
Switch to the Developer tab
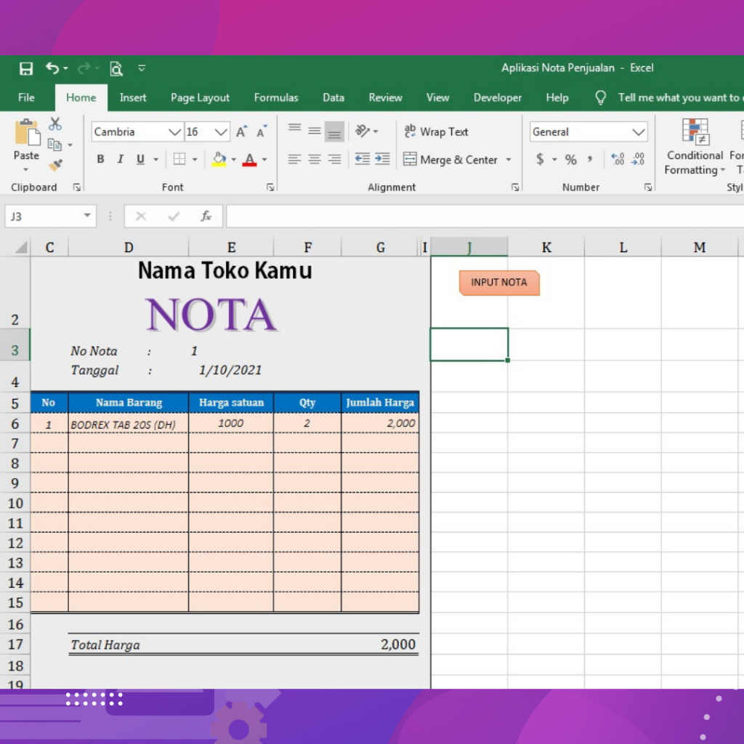(498, 98)
